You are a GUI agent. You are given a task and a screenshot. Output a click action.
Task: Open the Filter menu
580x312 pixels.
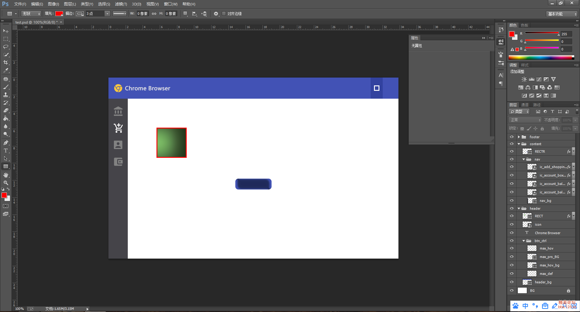121,4
